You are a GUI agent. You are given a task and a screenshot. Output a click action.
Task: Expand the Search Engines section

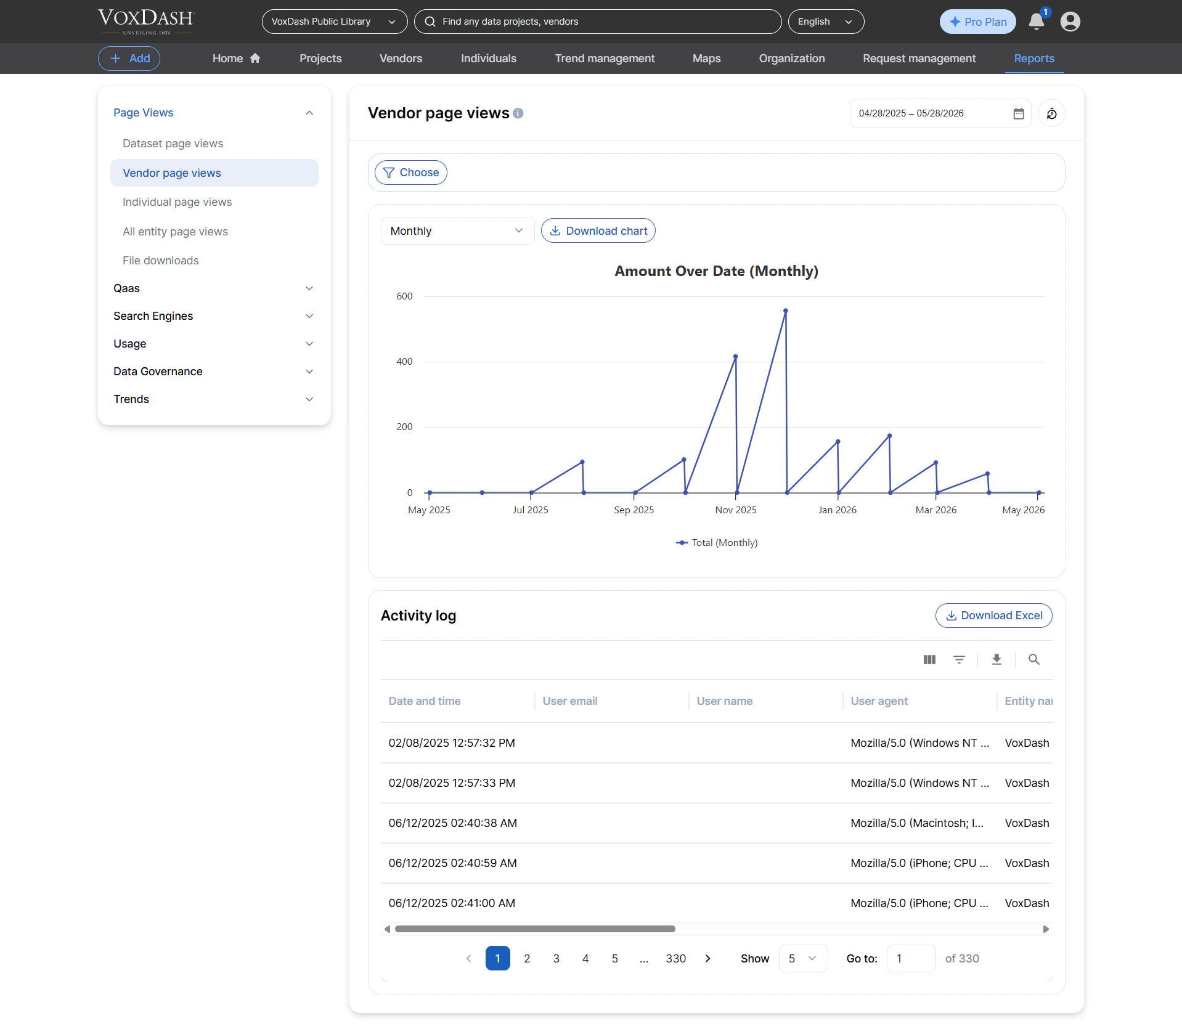pyautogui.click(x=214, y=316)
